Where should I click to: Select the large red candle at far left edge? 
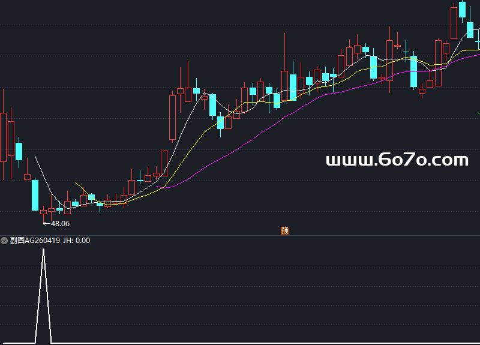coord(3,137)
